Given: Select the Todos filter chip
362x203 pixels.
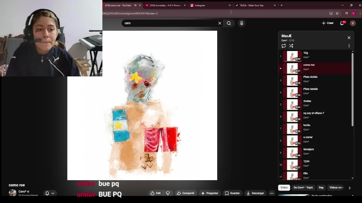Looking at the screenshot, I should pos(284,187).
